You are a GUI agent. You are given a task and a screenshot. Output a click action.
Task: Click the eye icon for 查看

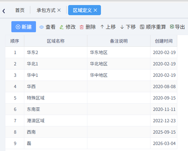click(42, 27)
